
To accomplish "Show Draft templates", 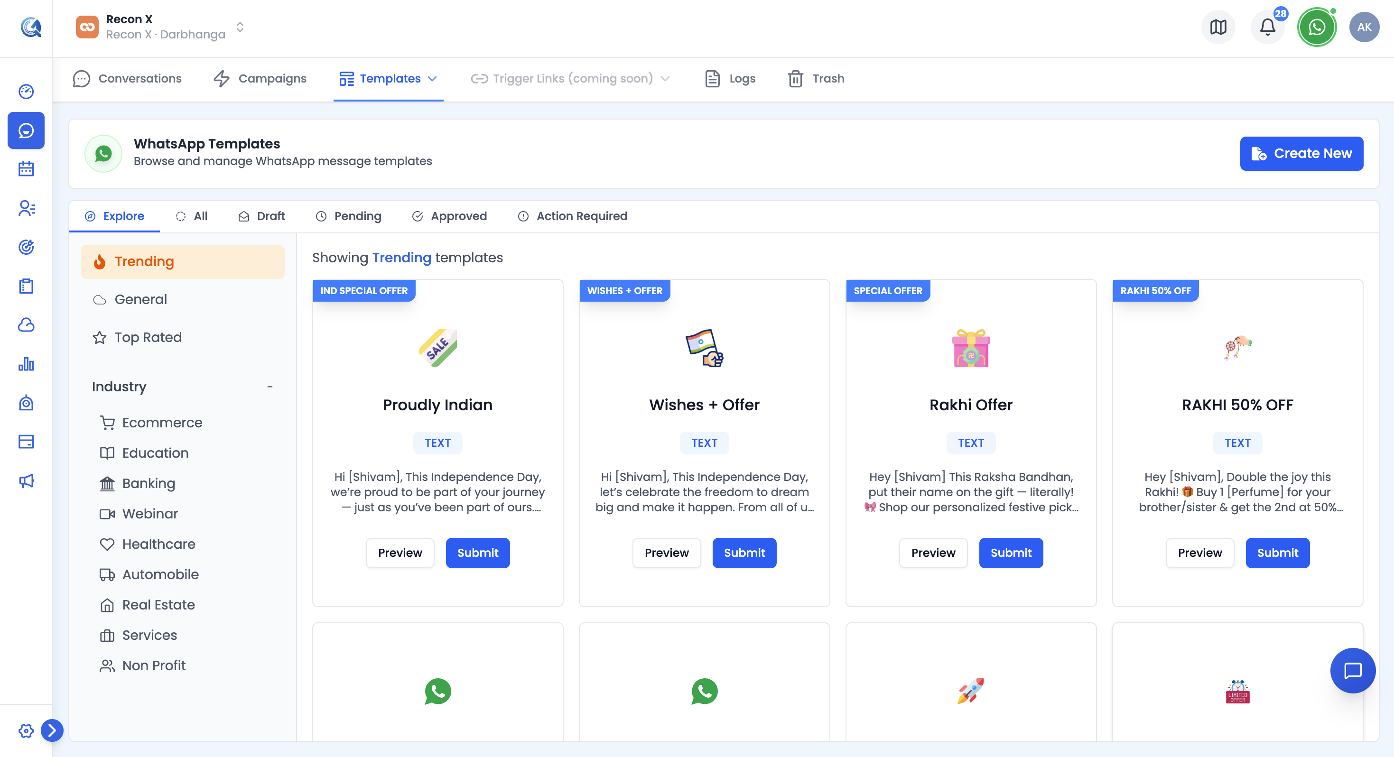I will point(261,216).
